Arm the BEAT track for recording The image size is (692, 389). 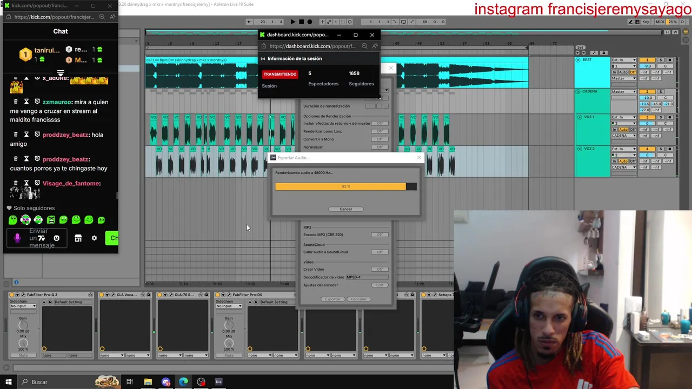(x=670, y=60)
